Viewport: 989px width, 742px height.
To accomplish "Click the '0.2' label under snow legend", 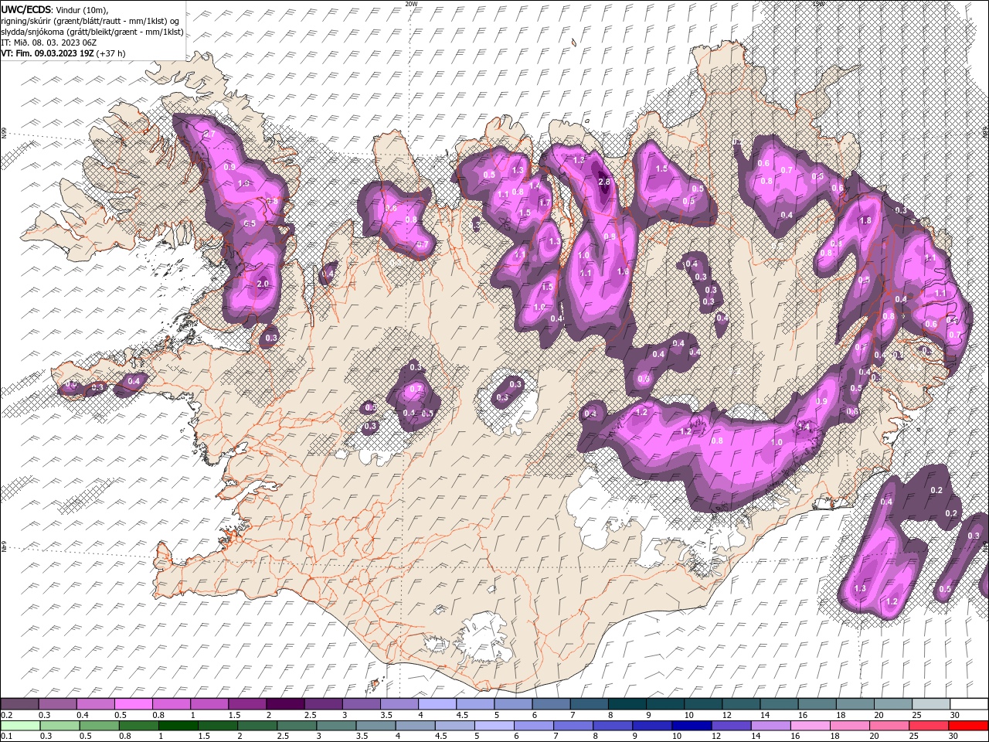I will click(x=6, y=715).
